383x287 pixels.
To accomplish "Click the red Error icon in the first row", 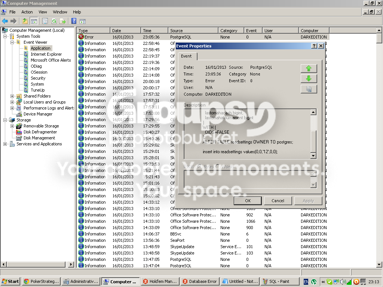I will (81, 37).
